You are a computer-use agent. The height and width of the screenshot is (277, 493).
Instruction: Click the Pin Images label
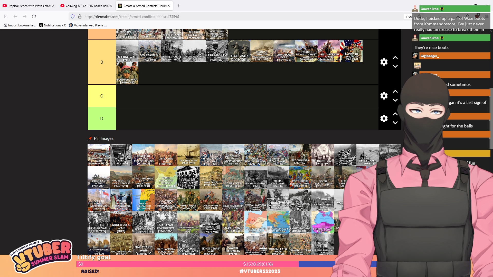pos(104,138)
